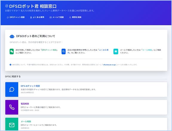
Task: Open the DFS AIチャット相談 card title
Action: click(30, 86)
